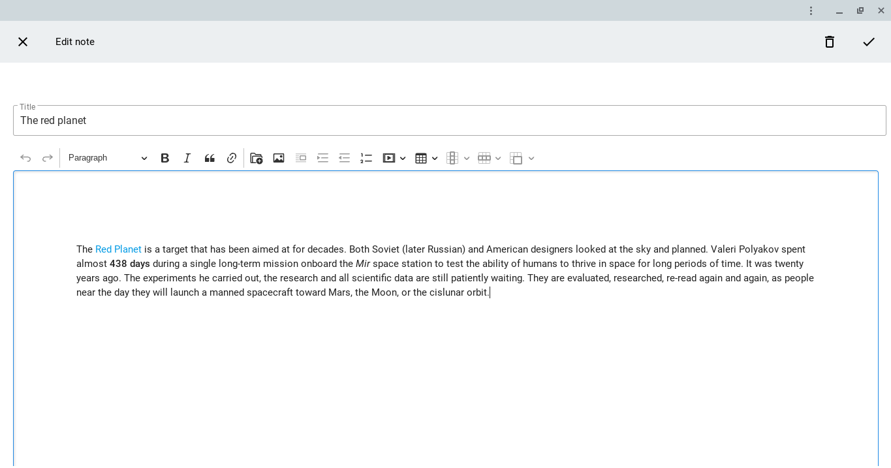This screenshot has width=891, height=468.
Task: Expand the merge cells dropdown arrow
Action: (x=531, y=159)
